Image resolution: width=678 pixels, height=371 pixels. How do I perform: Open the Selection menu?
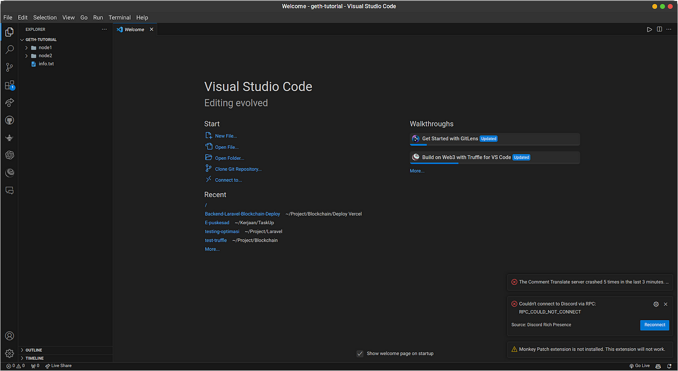(45, 17)
